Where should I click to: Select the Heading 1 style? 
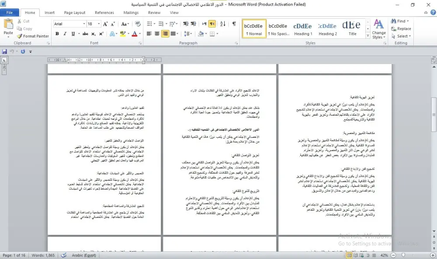pos(302,28)
